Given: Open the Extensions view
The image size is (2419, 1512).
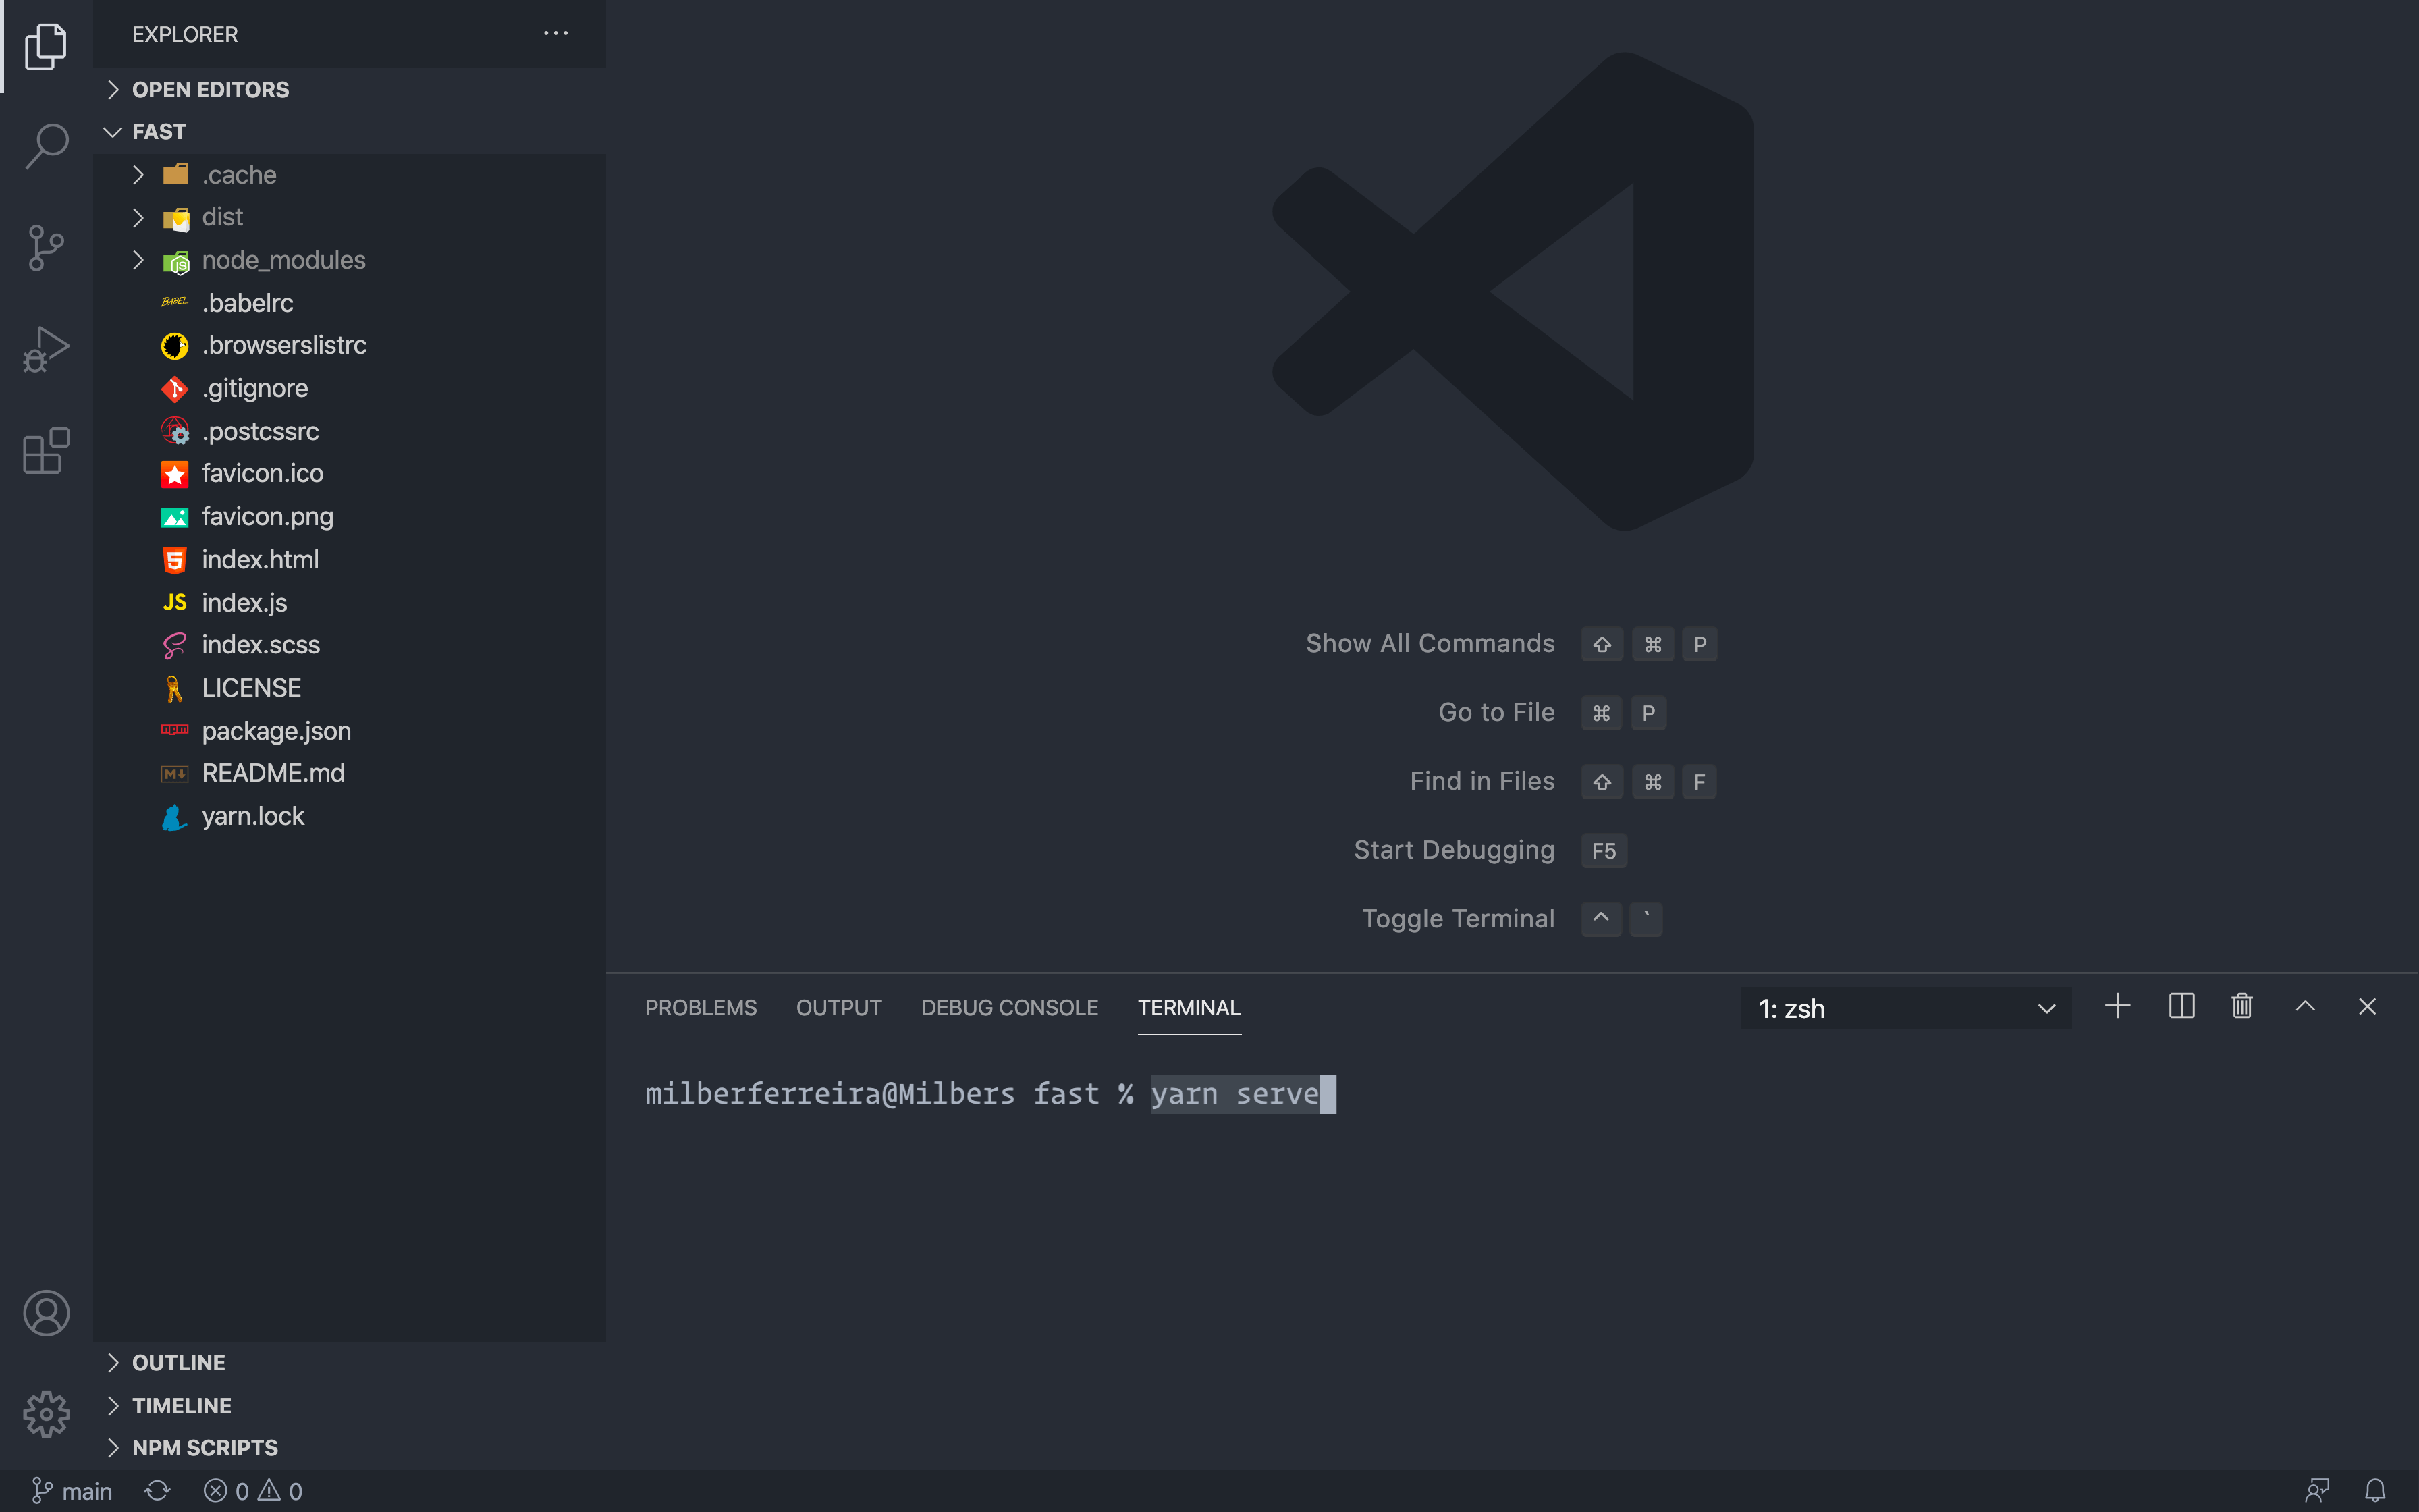Looking at the screenshot, I should point(46,451).
